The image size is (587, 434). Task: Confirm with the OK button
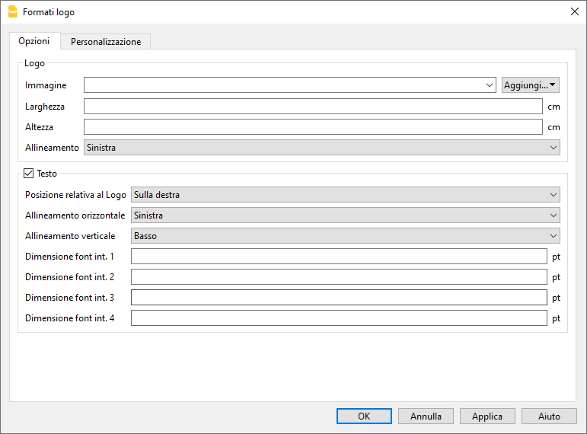pos(364,416)
